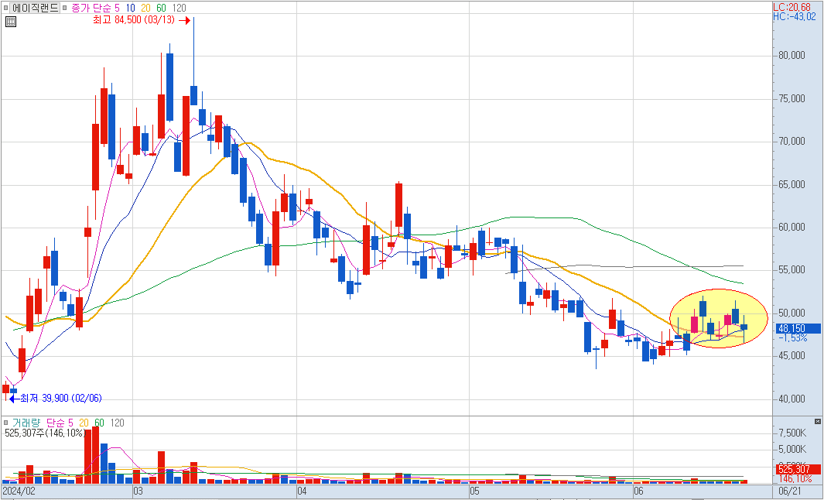This screenshot has width=824, height=500.
Task: Click the 55,000 price axis label
Action: click(x=791, y=269)
